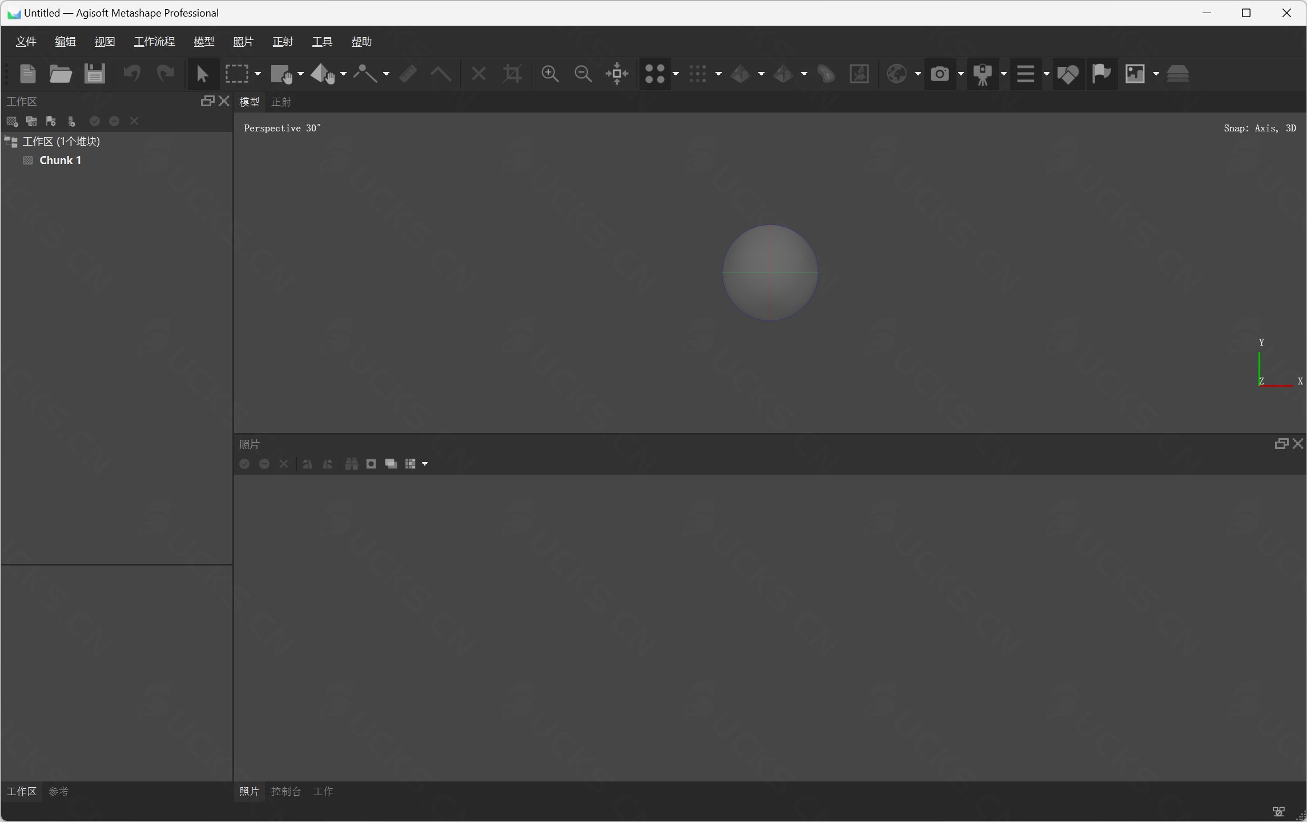Toggle the orthomosaic map display icon
The width and height of the screenshot is (1307, 822).
pos(859,74)
